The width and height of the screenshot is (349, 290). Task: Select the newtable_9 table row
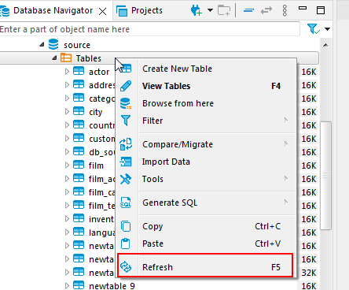(x=112, y=286)
